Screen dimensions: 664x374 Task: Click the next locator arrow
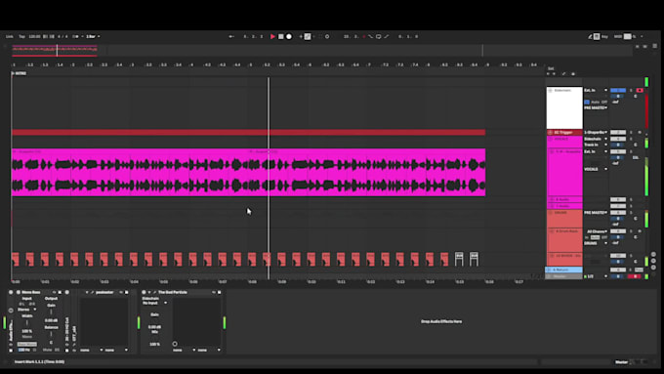click(554, 73)
